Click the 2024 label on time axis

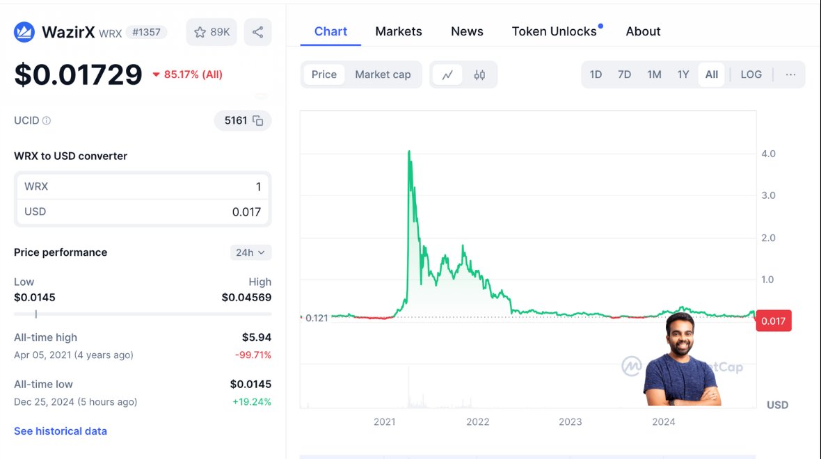coord(663,422)
